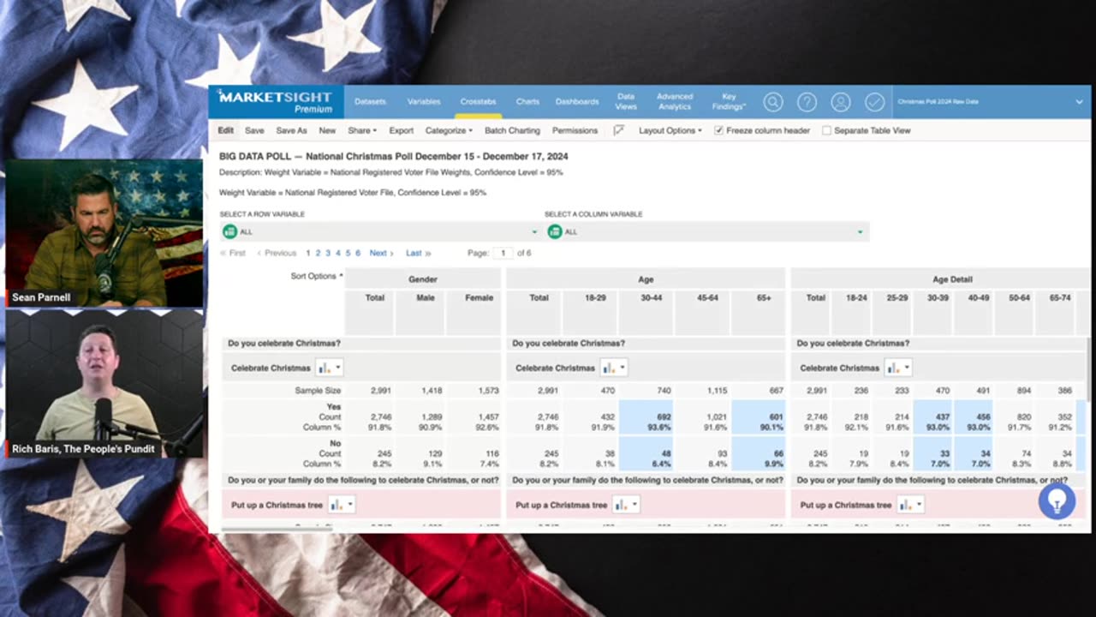Viewport: 1096px width, 617px height.
Task: Switch to the Variables tab
Action: click(424, 102)
